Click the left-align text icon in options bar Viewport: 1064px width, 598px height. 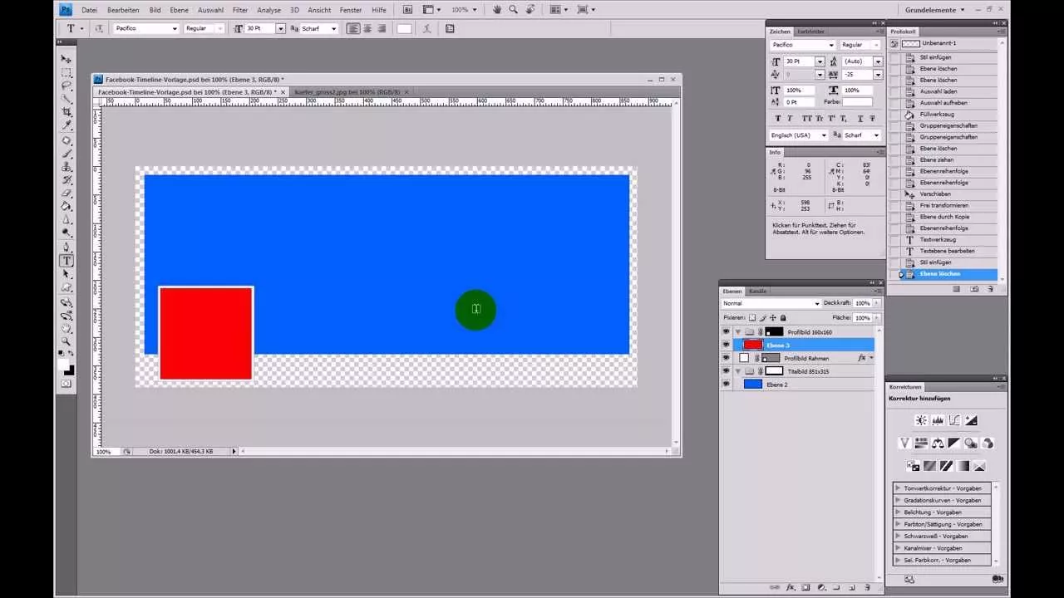tap(352, 28)
